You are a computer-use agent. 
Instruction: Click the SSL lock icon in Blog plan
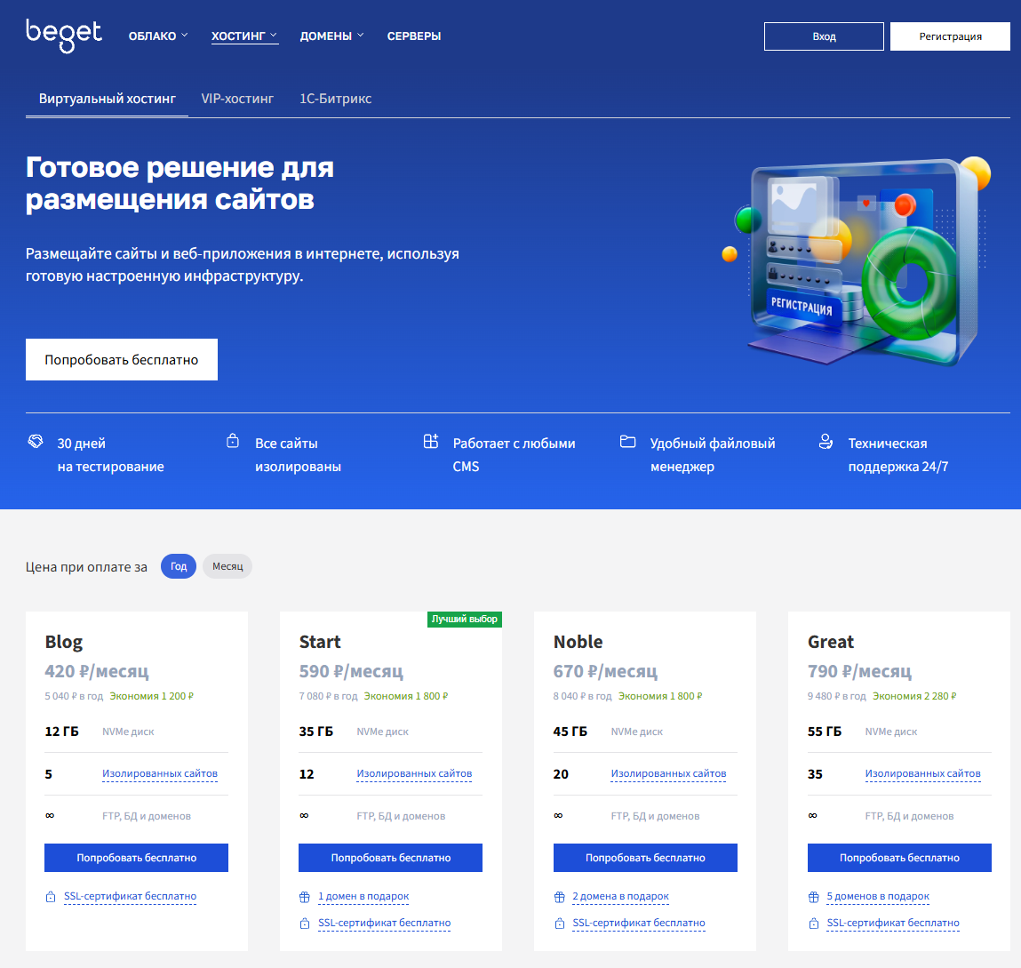[x=51, y=897]
